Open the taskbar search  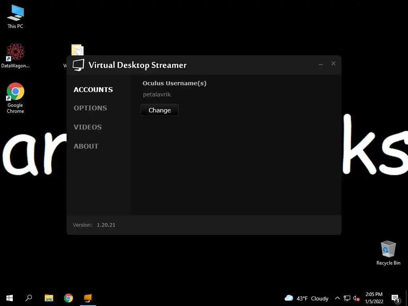coord(29,298)
